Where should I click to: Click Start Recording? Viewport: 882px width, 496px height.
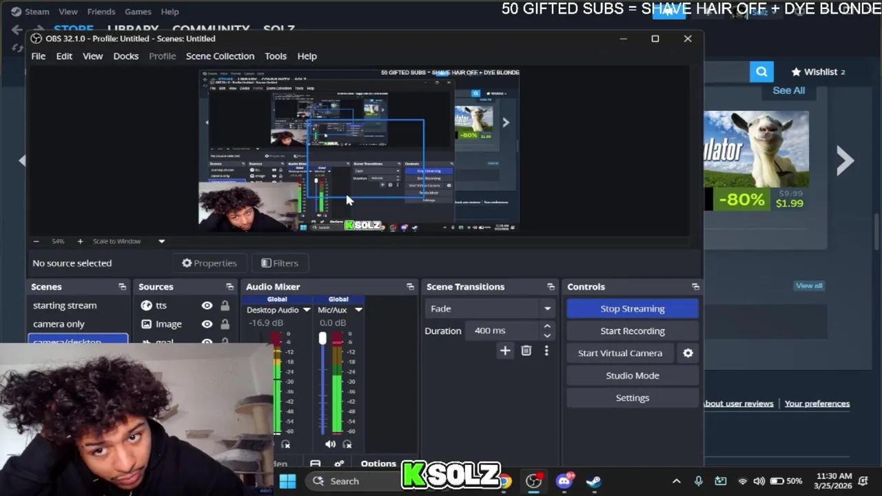coord(633,331)
